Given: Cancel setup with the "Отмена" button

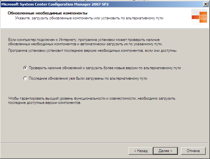Looking at the screenshot, I should [x=193, y=151].
